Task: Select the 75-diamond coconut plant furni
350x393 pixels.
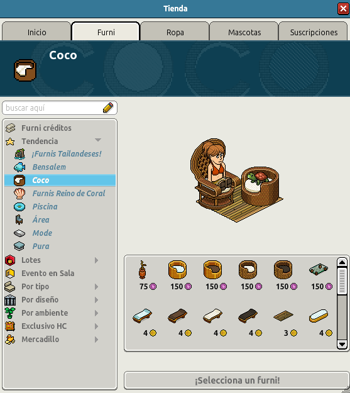Action: click(143, 270)
